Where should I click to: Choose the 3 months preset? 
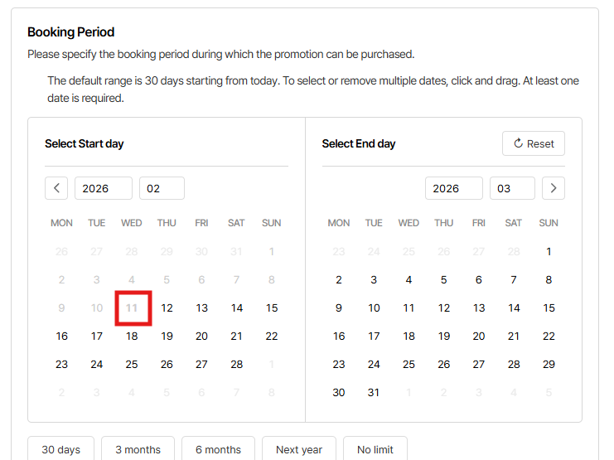[x=138, y=449]
